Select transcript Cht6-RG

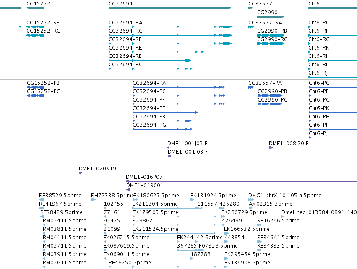pos(319,39)
